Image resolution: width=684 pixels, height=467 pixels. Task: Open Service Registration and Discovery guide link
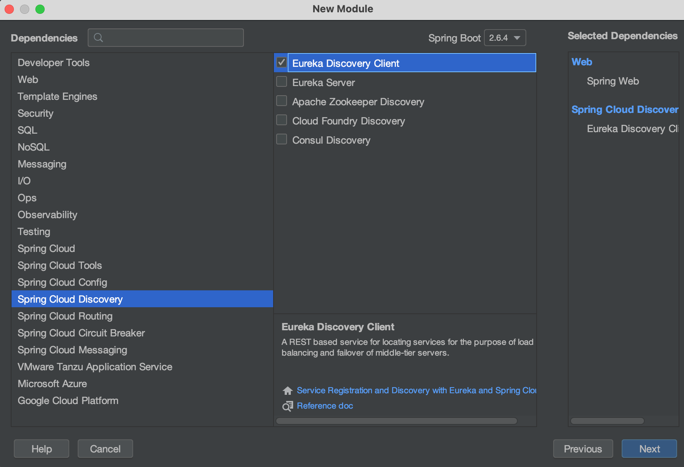417,390
